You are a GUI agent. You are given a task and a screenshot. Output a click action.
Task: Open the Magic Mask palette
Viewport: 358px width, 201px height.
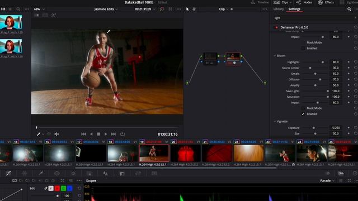click(x=89, y=174)
